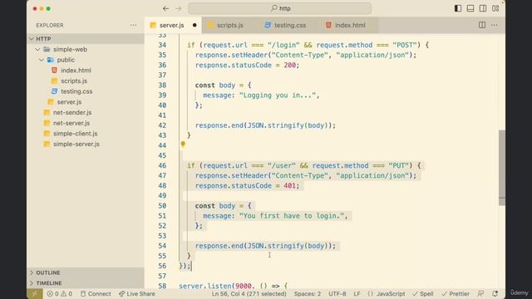The height and width of the screenshot is (299, 532).
Task: Click the http command center search box
Action: [x=280, y=8]
